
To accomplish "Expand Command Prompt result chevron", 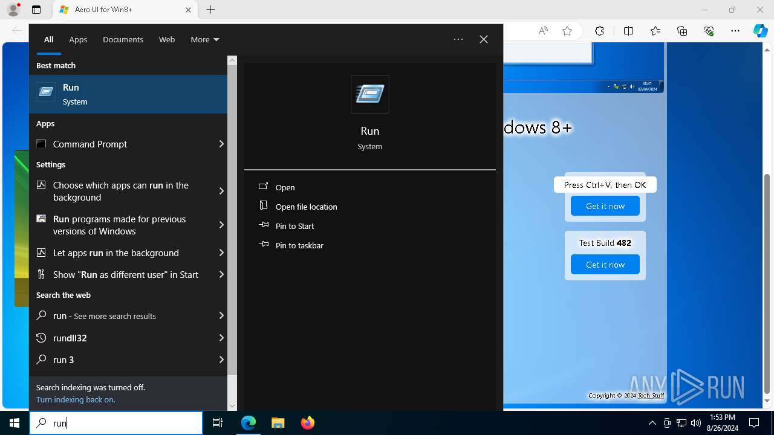I will point(221,144).
